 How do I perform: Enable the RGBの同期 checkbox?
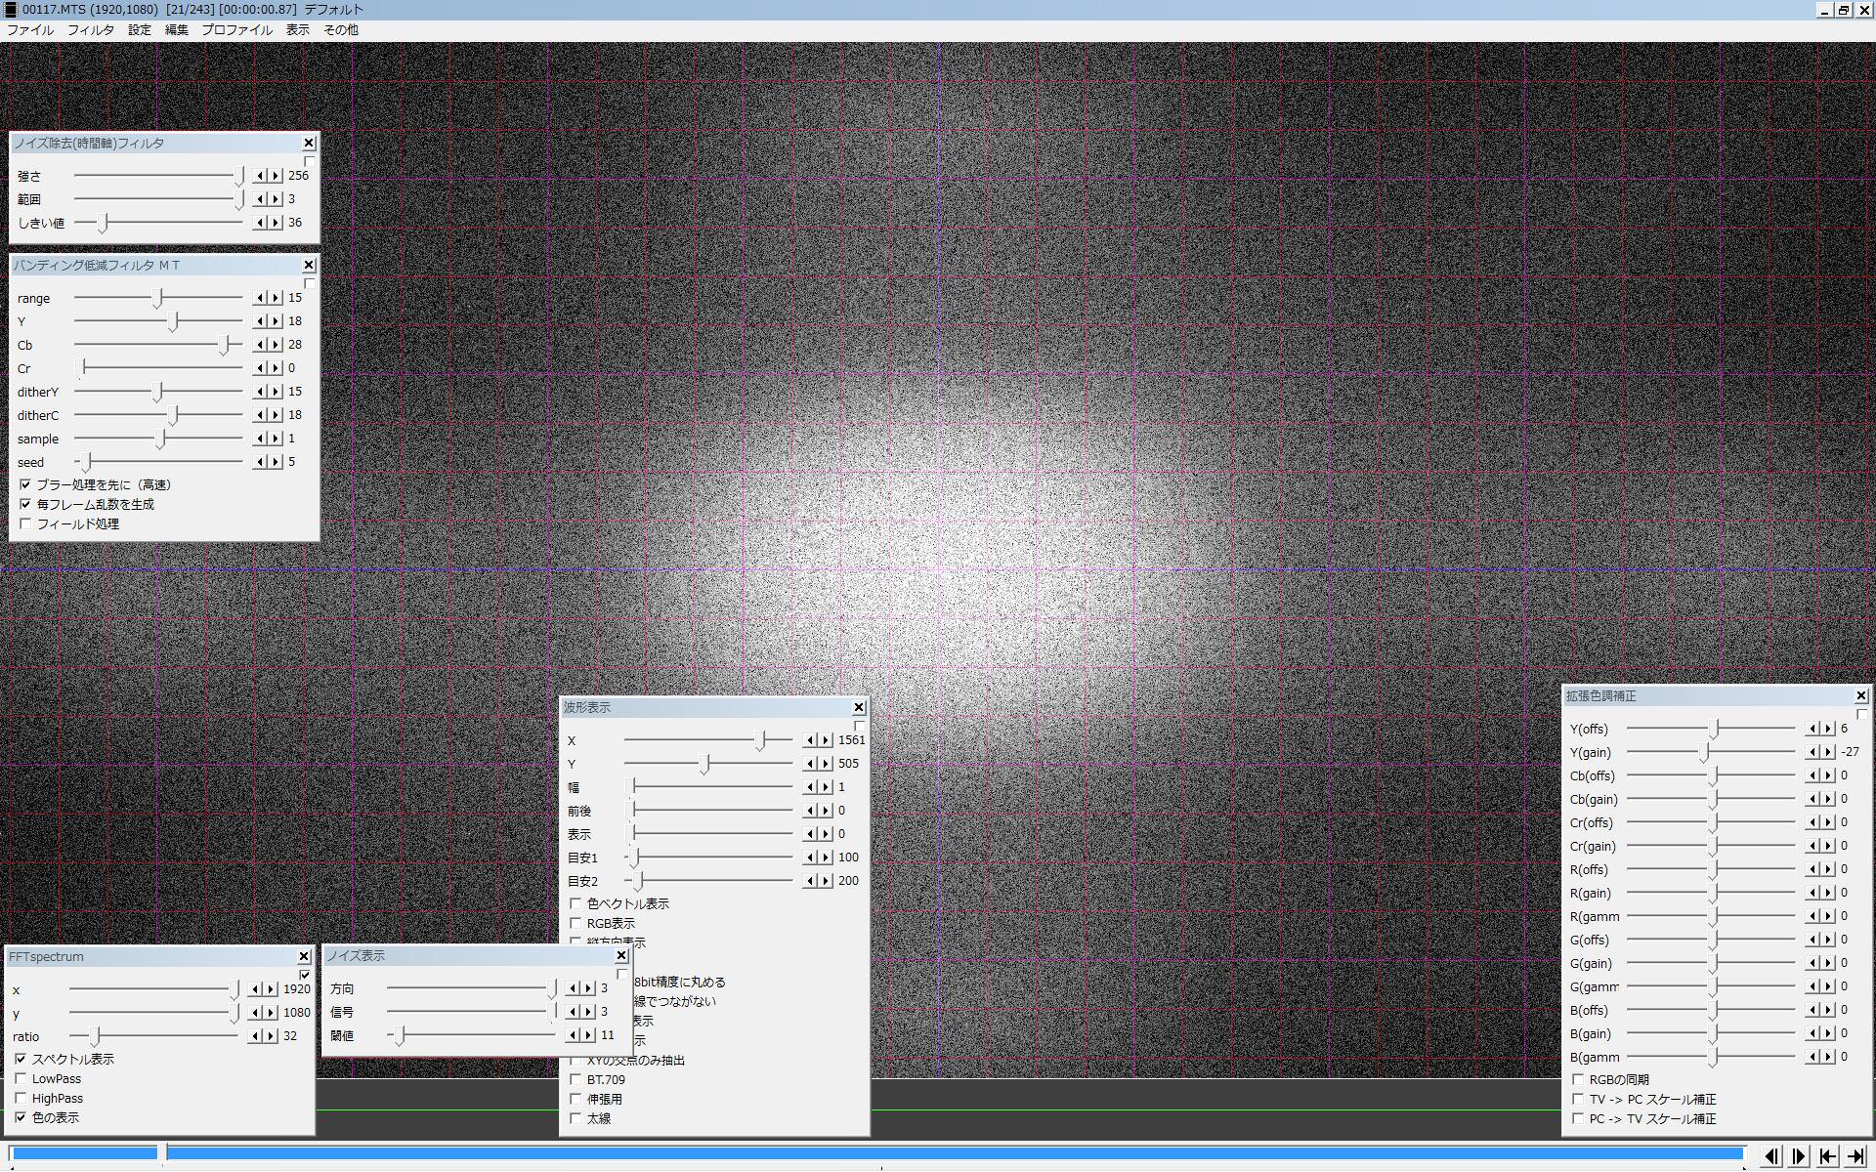coord(1578,1080)
